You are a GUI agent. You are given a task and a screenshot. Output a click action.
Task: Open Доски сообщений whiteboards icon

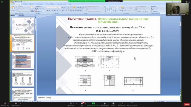pos(132,103)
